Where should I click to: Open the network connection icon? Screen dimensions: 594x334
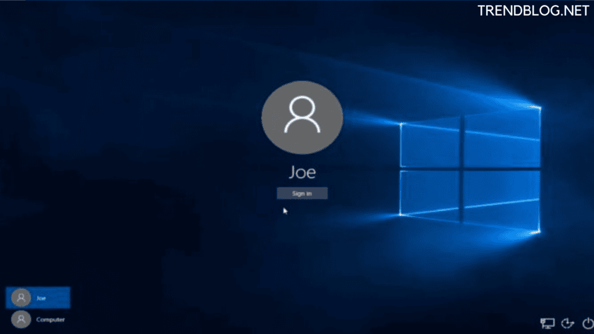[547, 323]
